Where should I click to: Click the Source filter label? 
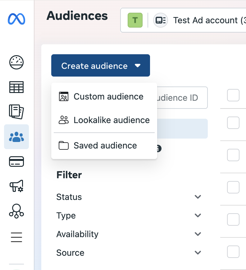tap(70, 253)
